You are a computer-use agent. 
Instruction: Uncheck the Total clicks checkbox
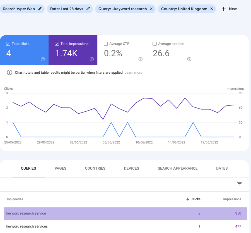(x=8, y=44)
